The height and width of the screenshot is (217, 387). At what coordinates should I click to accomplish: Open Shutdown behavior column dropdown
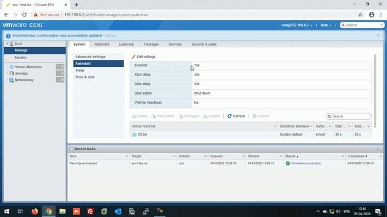311,127
